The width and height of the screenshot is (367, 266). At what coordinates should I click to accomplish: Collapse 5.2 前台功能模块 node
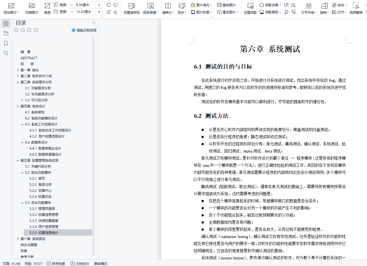tap(22, 173)
